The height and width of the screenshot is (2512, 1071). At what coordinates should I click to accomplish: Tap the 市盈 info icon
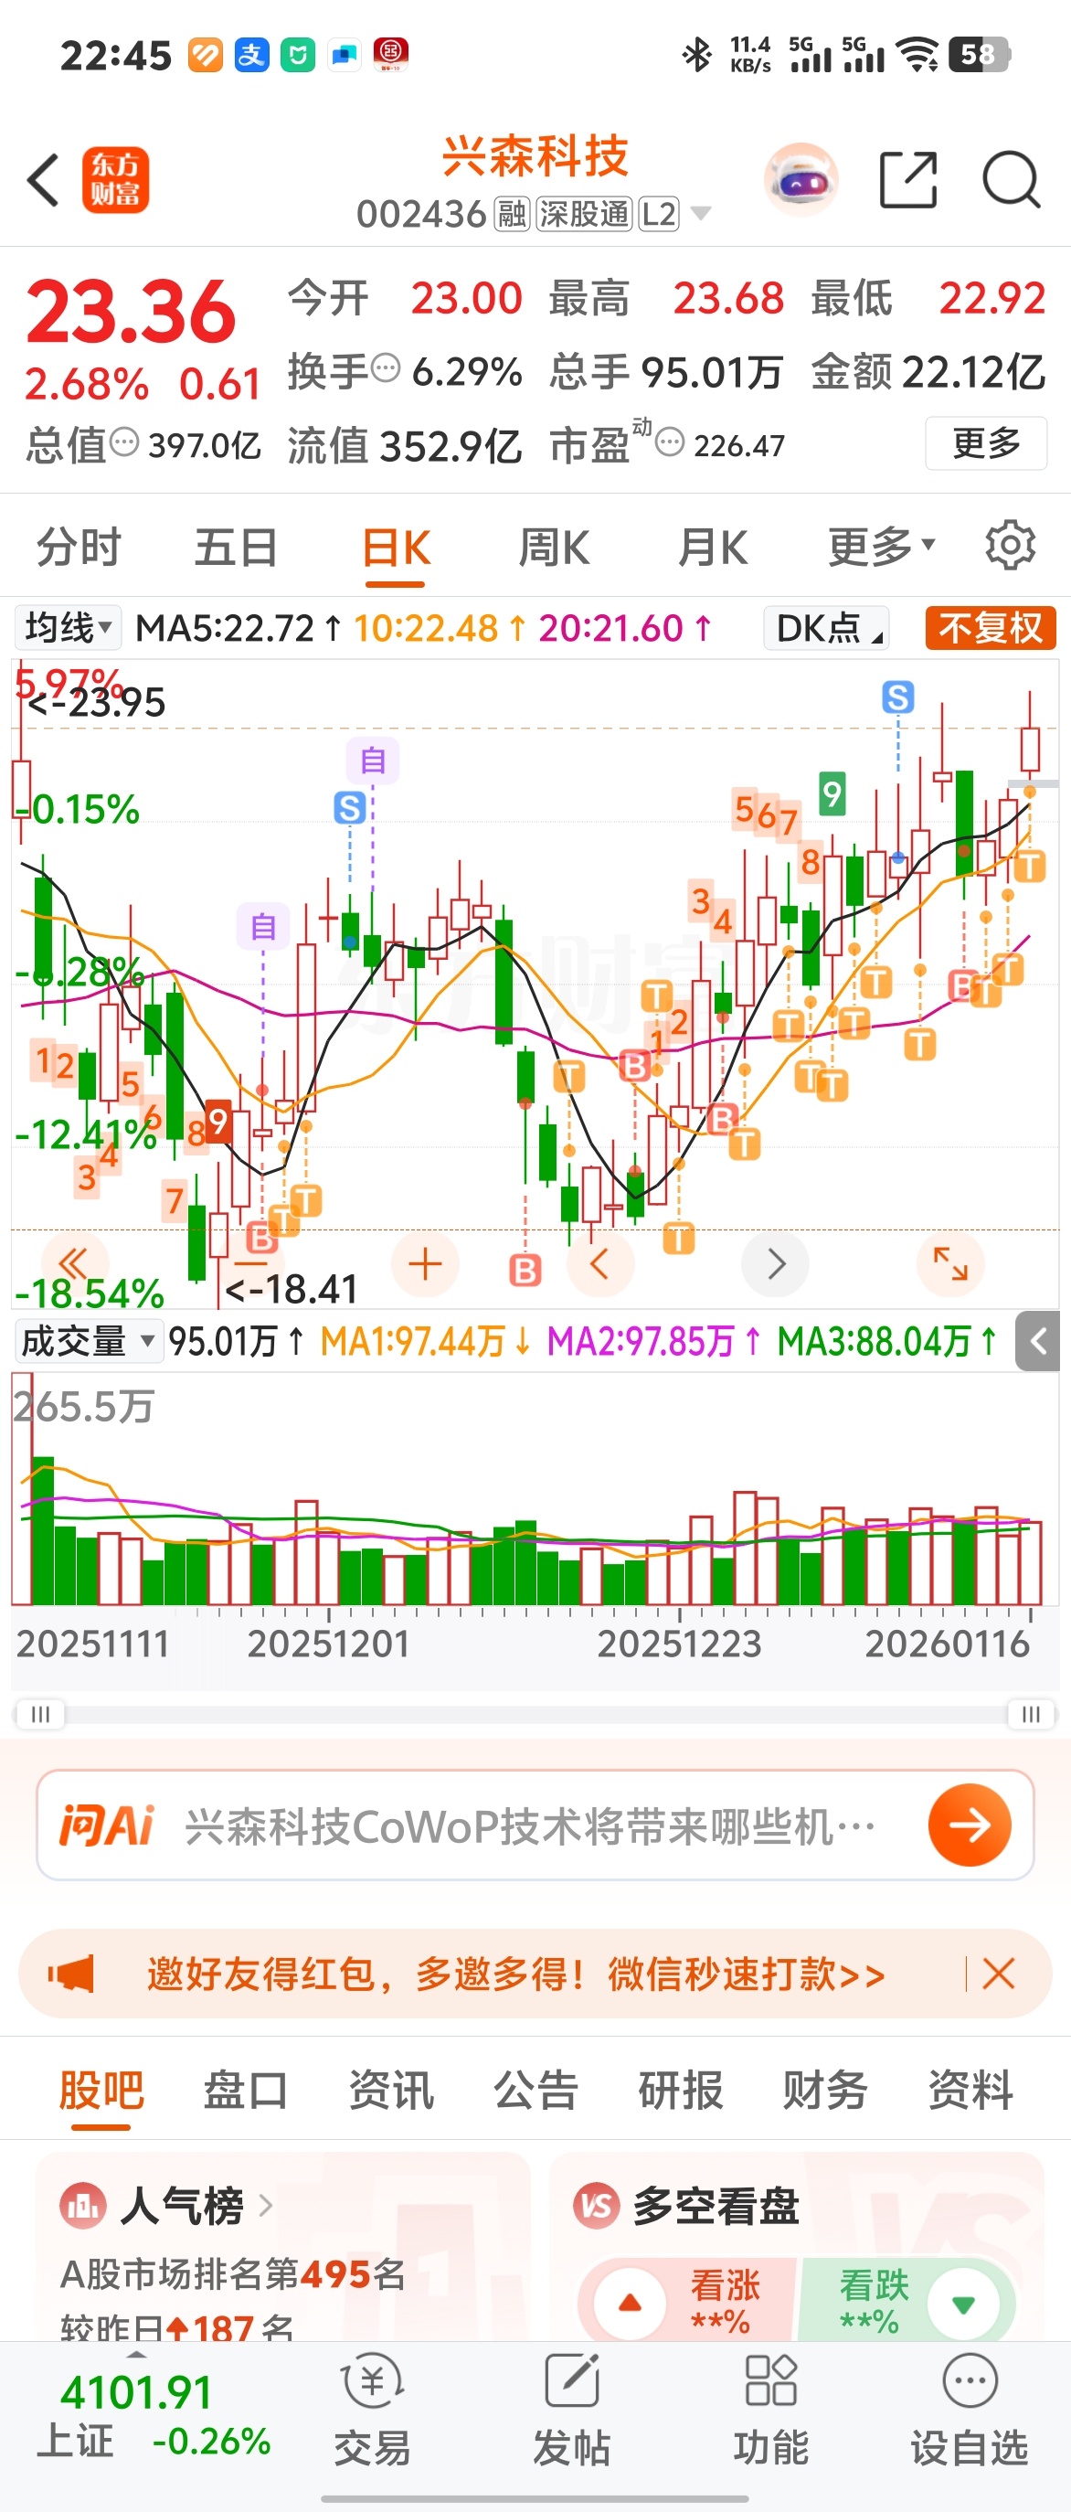pyautogui.click(x=670, y=443)
